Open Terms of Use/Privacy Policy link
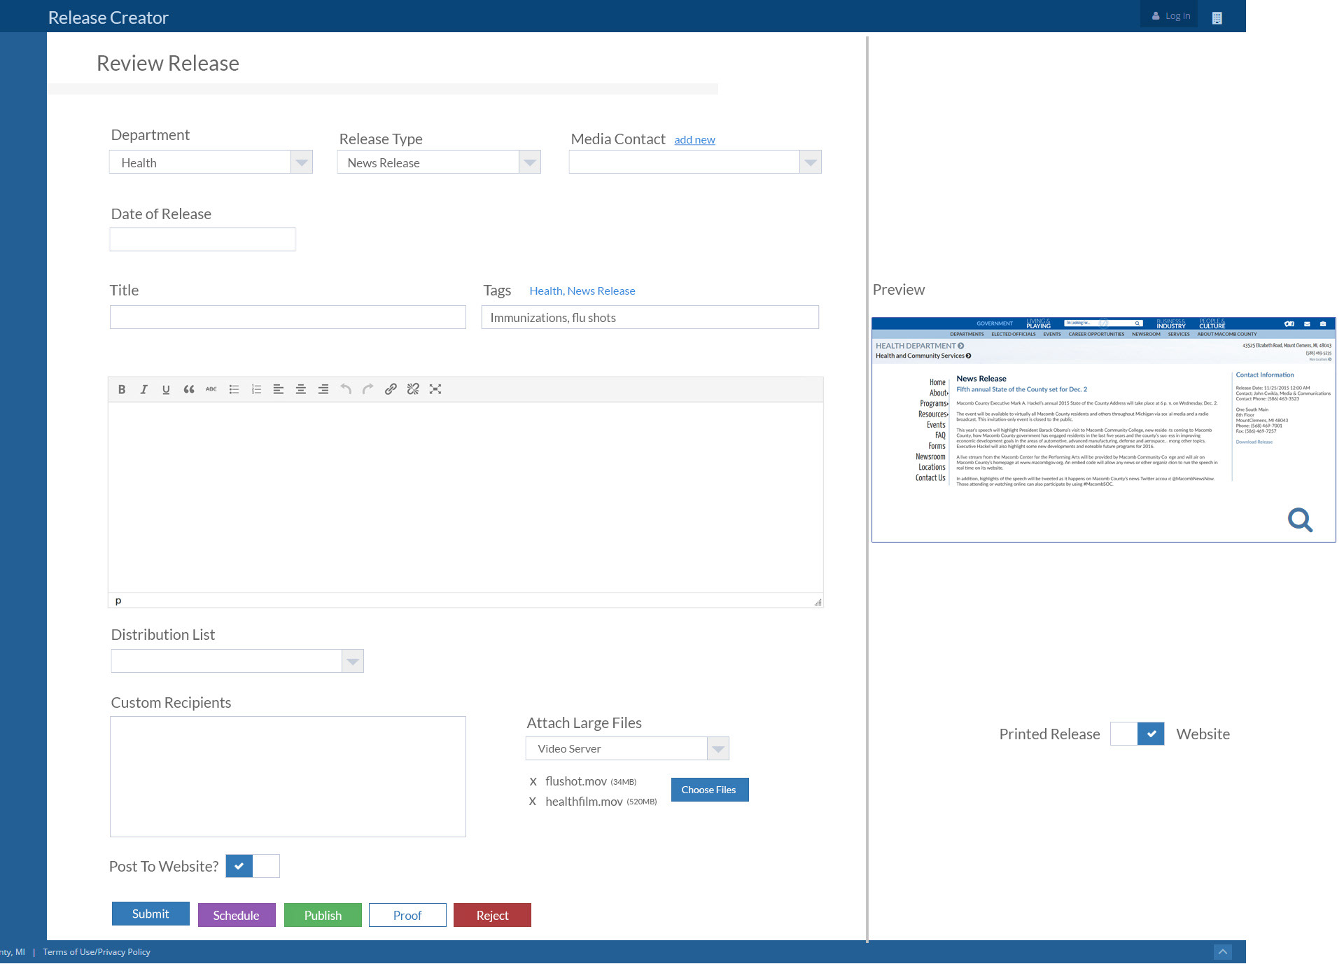1344x964 pixels. point(97,952)
